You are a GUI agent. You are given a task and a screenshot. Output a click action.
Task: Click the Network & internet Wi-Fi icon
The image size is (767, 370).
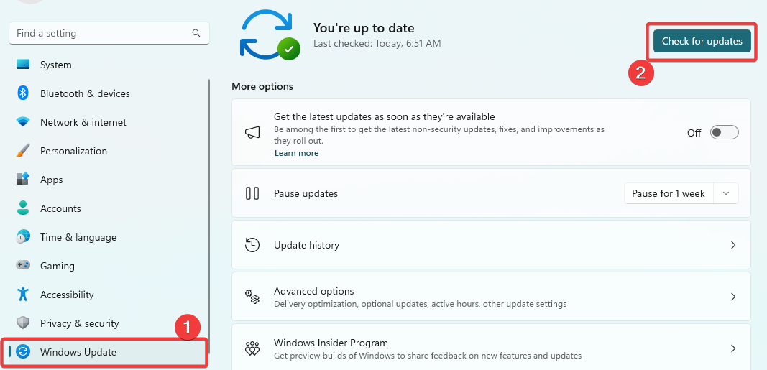23,122
